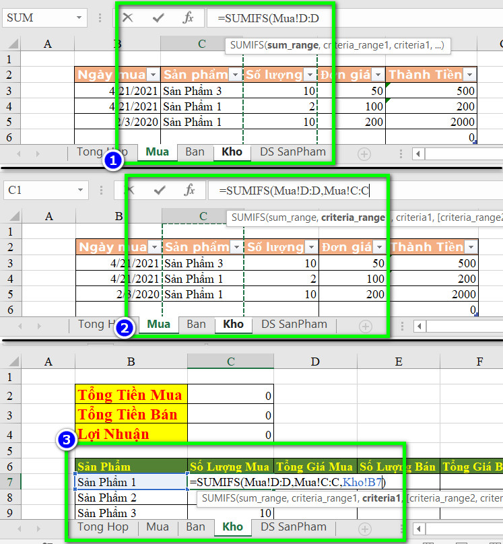Screen dimensions: 503x544
Task: Click cell 'Tổng Tiền Bán' in bottom panel
Action: pyautogui.click(x=131, y=414)
